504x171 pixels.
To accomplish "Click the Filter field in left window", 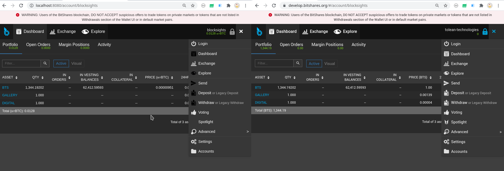I will 21,63.
